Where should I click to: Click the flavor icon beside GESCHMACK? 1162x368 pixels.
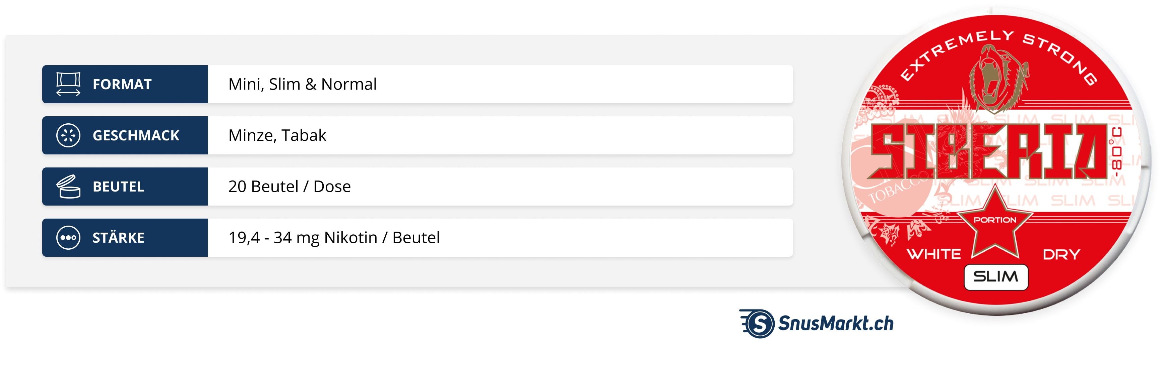(x=68, y=135)
